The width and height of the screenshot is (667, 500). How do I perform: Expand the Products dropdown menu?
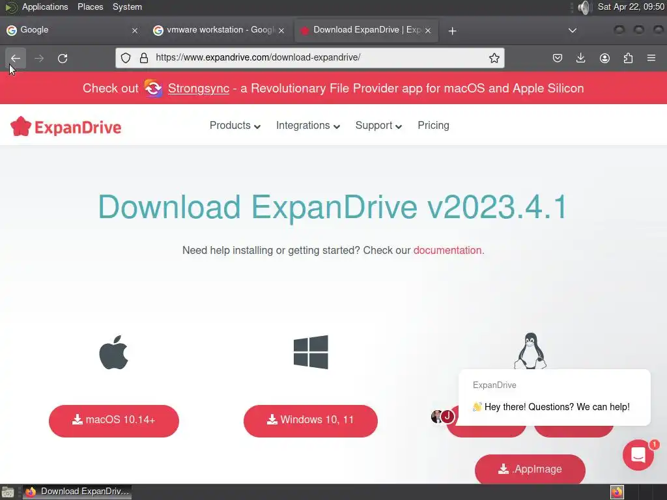click(x=234, y=126)
